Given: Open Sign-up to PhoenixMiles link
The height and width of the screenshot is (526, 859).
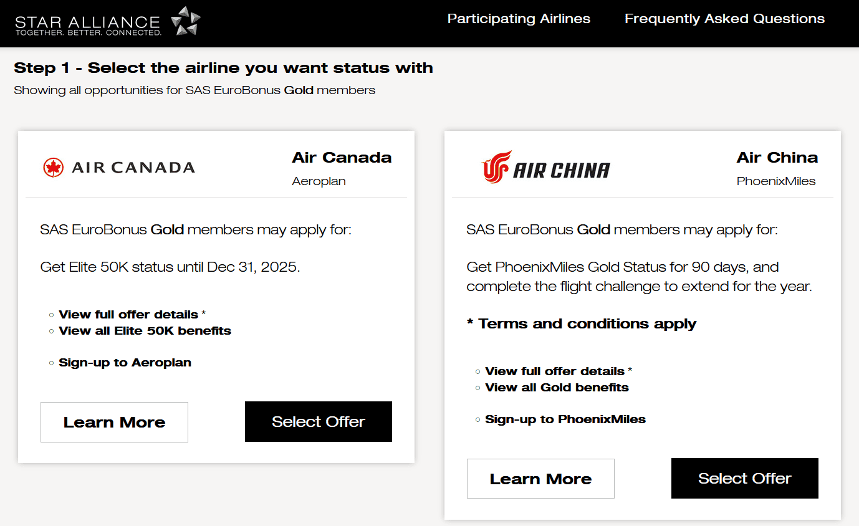Looking at the screenshot, I should 565,419.
